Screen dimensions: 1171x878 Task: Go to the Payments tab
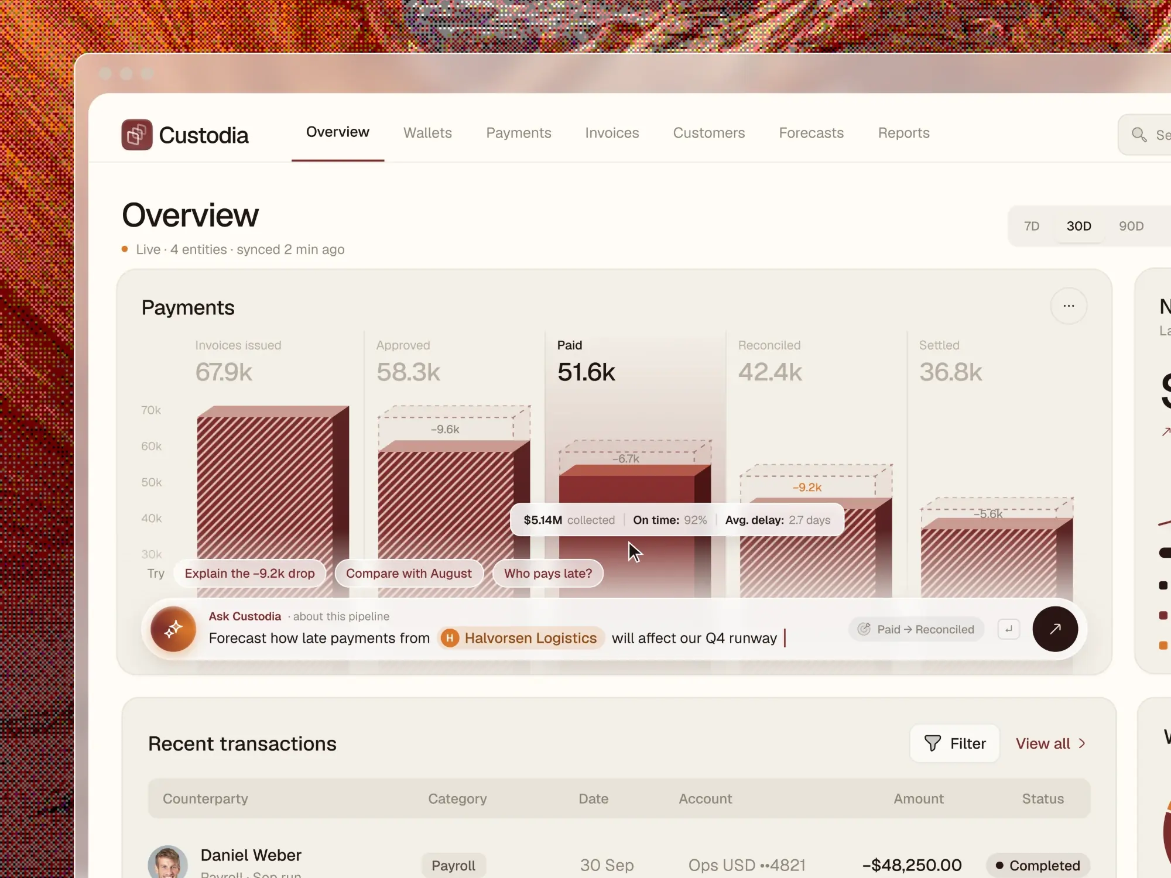[x=519, y=133]
